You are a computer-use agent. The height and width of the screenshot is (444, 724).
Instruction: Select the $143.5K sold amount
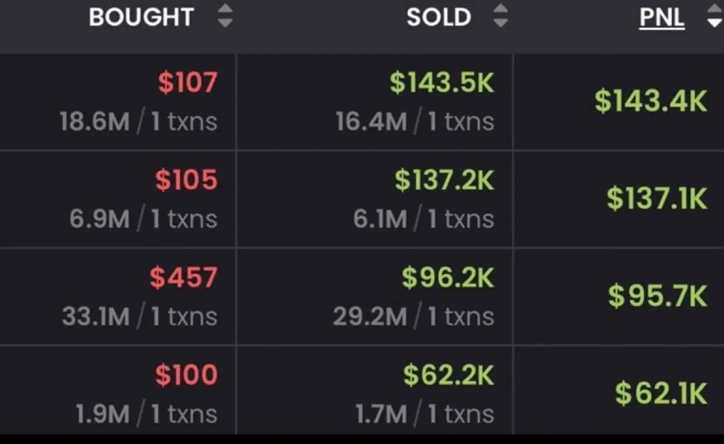tap(442, 82)
